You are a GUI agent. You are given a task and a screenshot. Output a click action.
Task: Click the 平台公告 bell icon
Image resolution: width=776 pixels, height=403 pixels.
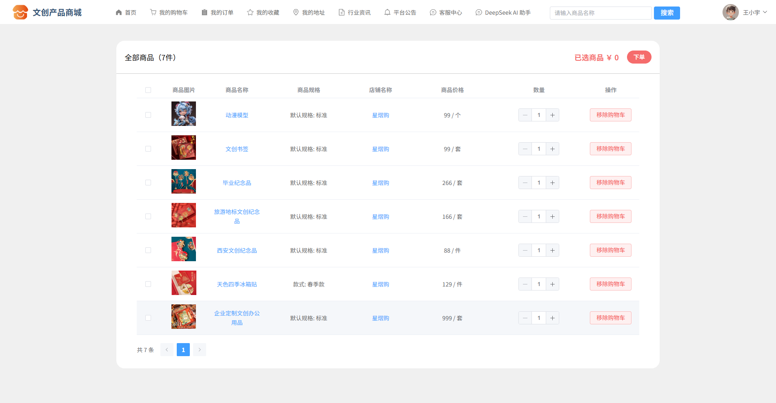tap(387, 13)
